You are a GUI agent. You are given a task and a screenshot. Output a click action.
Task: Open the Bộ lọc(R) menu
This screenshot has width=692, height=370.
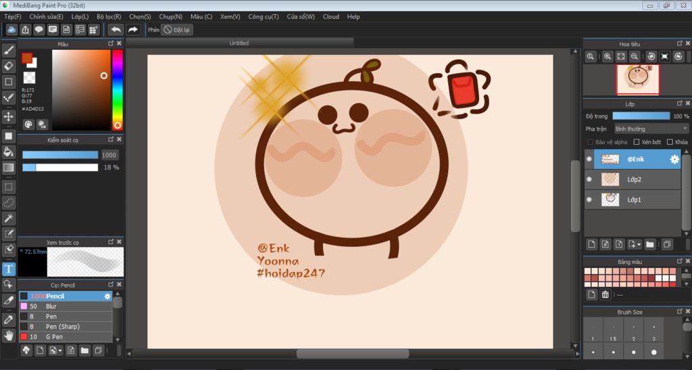point(109,17)
